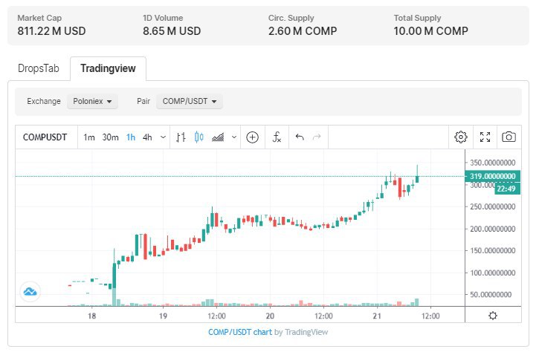Click the 150.00000000 price axis label
This screenshot has width=539, height=352.
pyautogui.click(x=493, y=251)
